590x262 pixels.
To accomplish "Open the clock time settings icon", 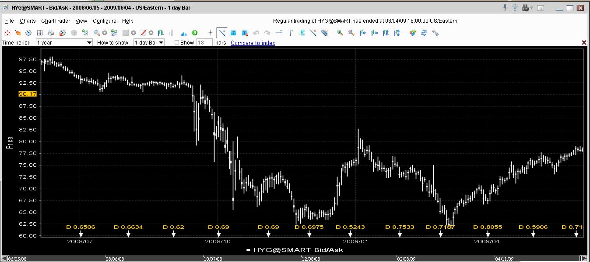I will 28,33.
